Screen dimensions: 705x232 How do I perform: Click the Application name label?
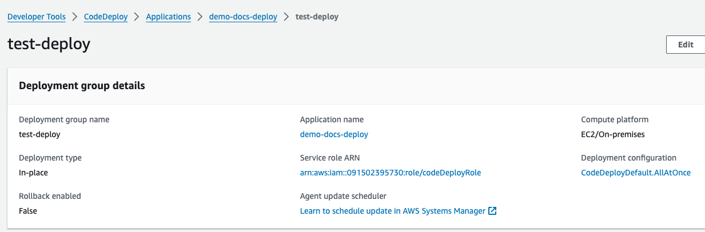point(332,119)
